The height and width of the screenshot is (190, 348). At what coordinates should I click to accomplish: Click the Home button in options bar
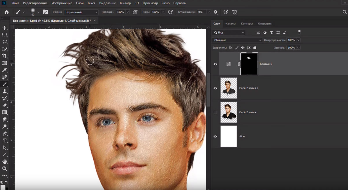[7, 12]
